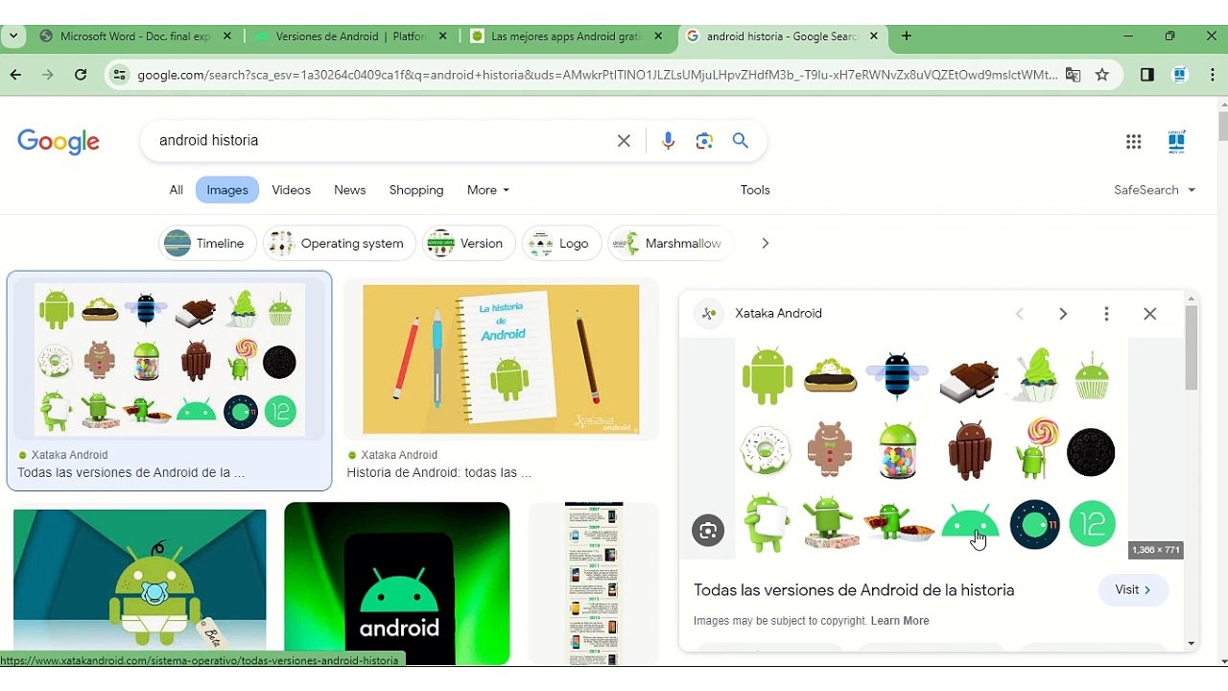
Task: Close the android historia tab
Action: pos(874,36)
